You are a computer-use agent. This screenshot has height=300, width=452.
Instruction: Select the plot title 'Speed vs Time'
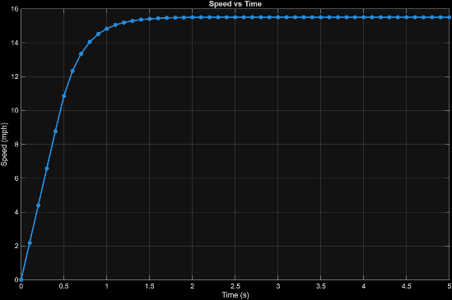coord(235,4)
